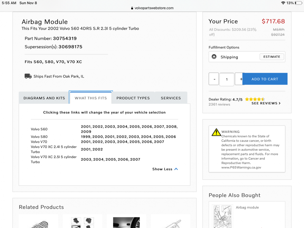This screenshot has height=228, width=304.
Task: Click the dealer rating stars
Action: (x=255, y=99)
